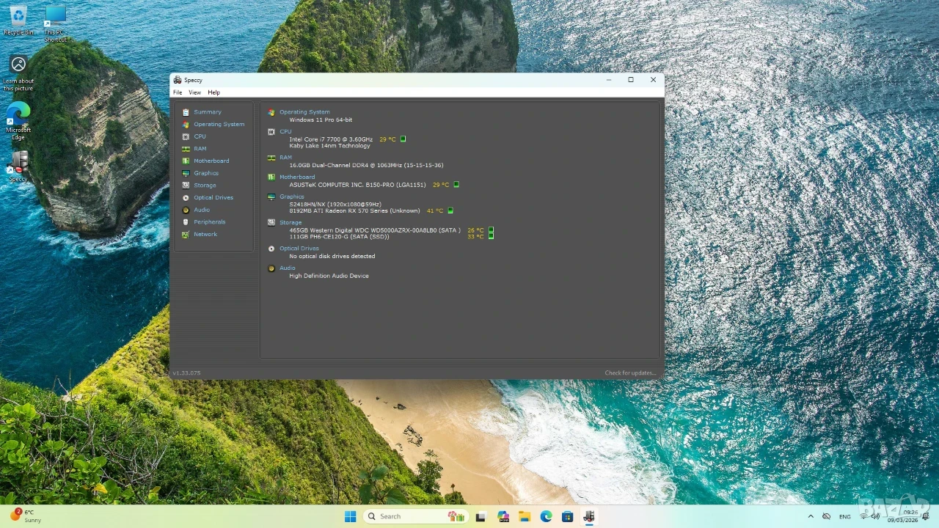Open Peripherals in the sidebar
Screen dimensions: 939x528
pyautogui.click(x=210, y=222)
